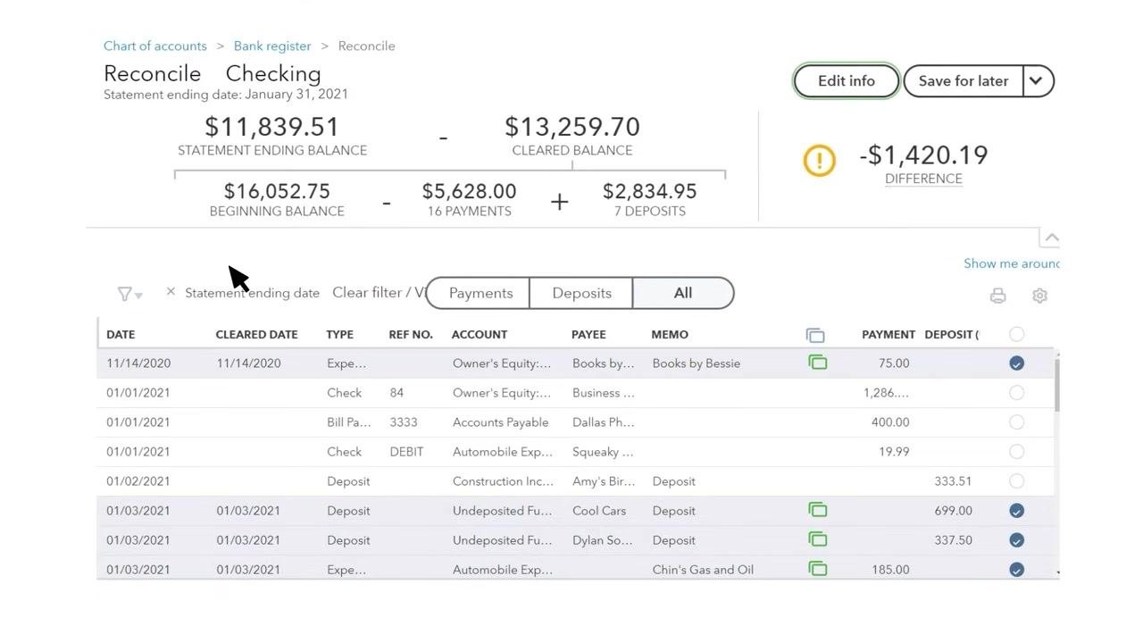Open the filter funnel icon
This screenshot has height=643, width=1143.
tap(129, 294)
